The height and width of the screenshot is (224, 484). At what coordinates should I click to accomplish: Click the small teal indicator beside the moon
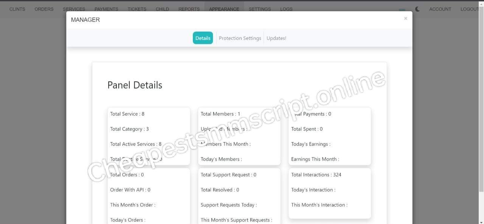402,10
